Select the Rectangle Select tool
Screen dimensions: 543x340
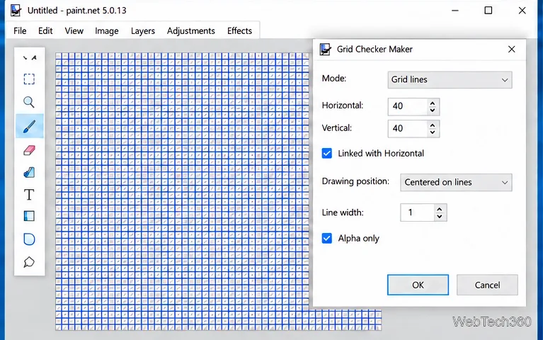coord(29,79)
